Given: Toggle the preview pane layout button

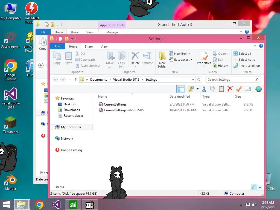Looking at the screenshot, I should [181, 89].
